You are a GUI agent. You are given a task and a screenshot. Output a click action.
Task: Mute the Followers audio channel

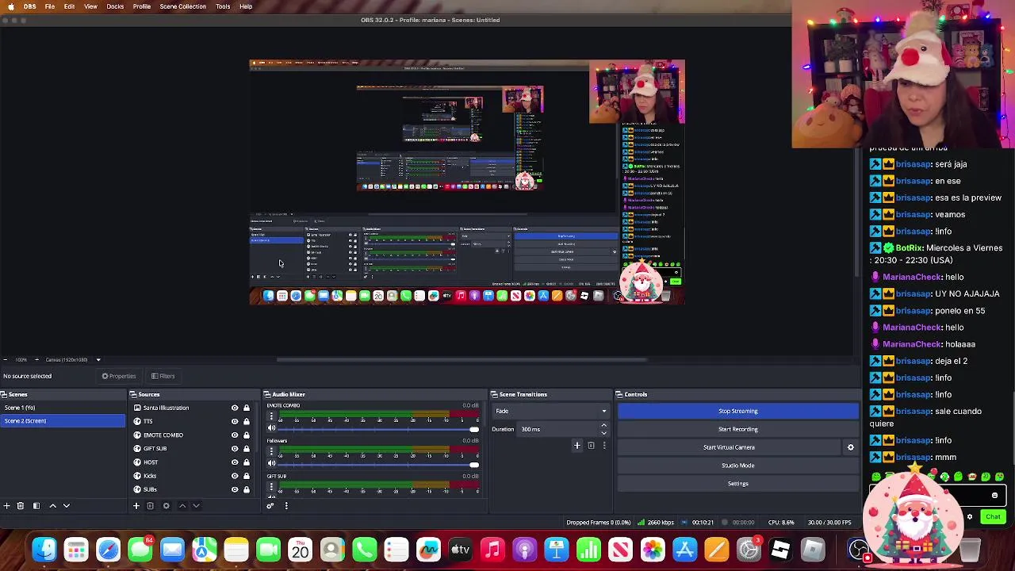pyautogui.click(x=271, y=463)
